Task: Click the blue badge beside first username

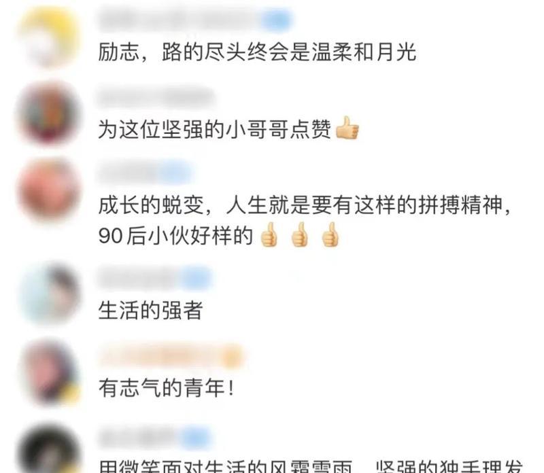Action: coord(276,20)
